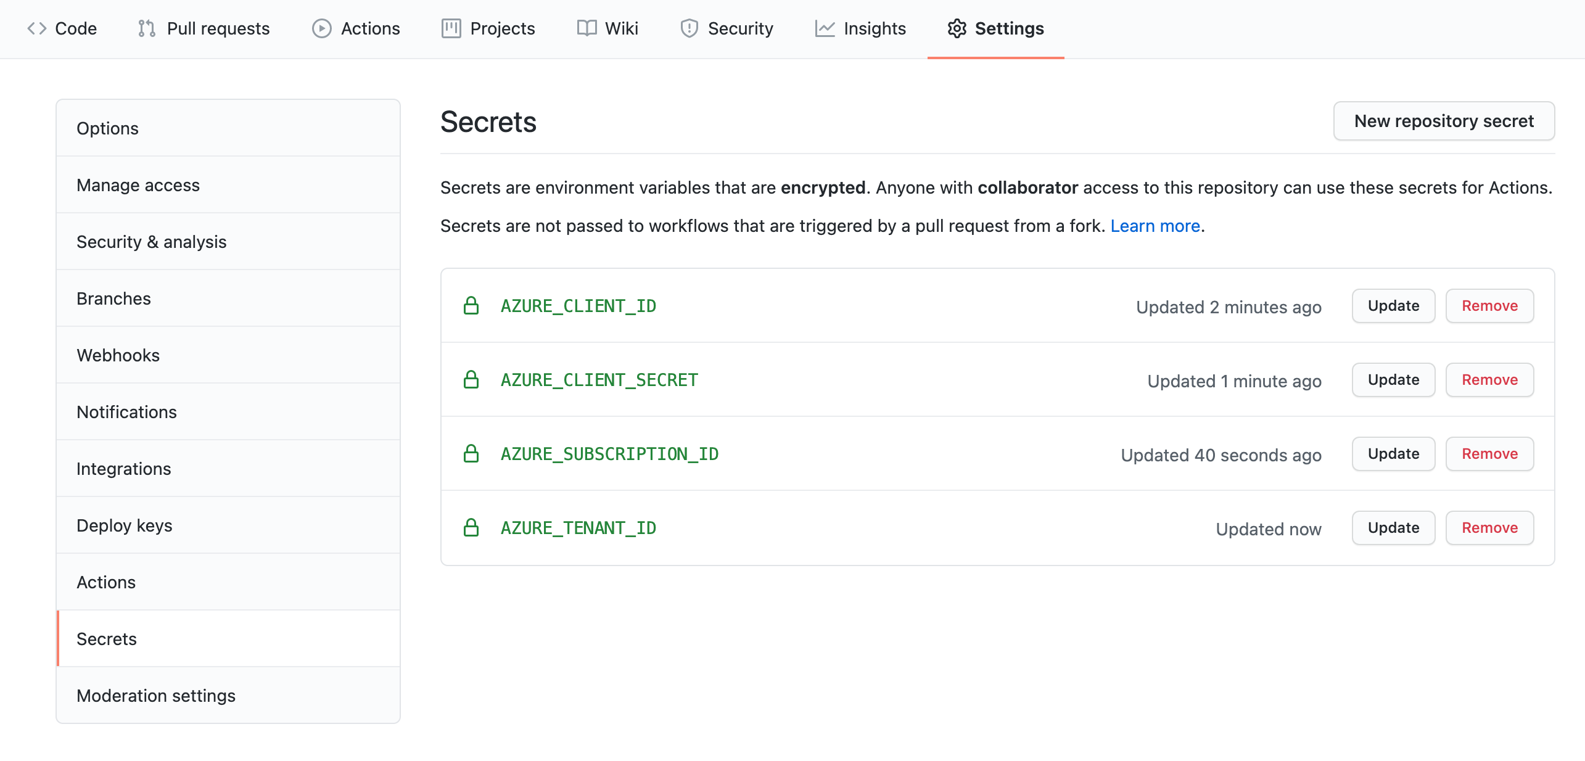Navigate to the Deploy keys section
The width and height of the screenshot is (1585, 761).
point(125,525)
